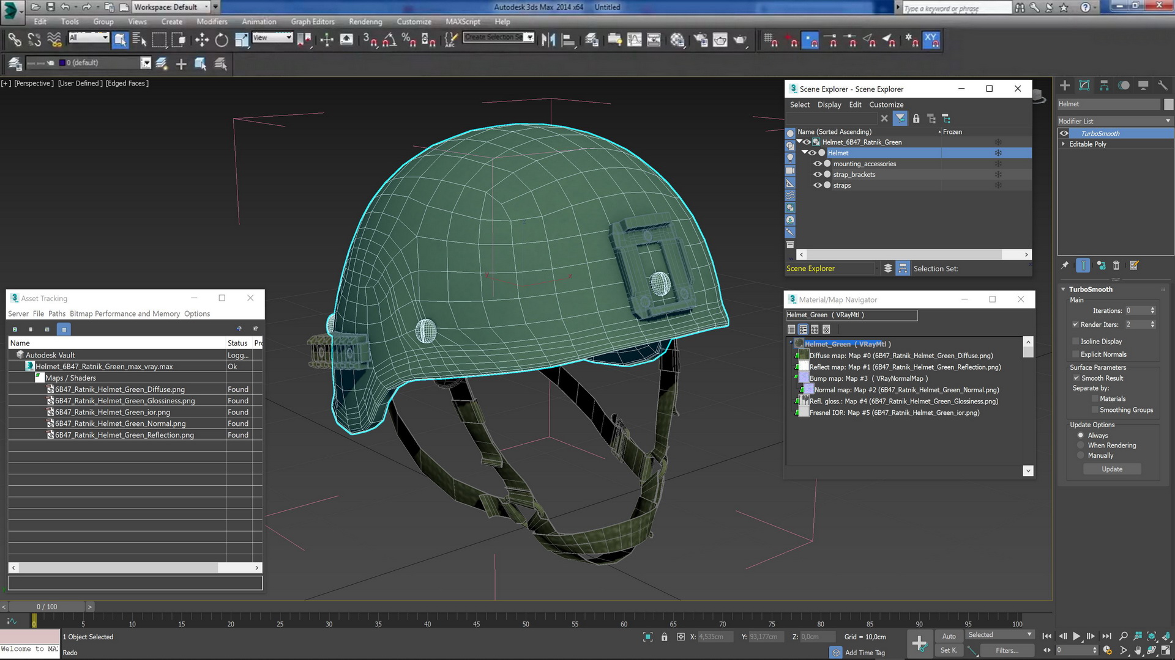Open the Modifiers menu
Screen dimensions: 1175x660
coord(212,21)
